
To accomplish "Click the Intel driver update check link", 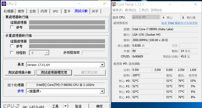I will tap(180, 23).
